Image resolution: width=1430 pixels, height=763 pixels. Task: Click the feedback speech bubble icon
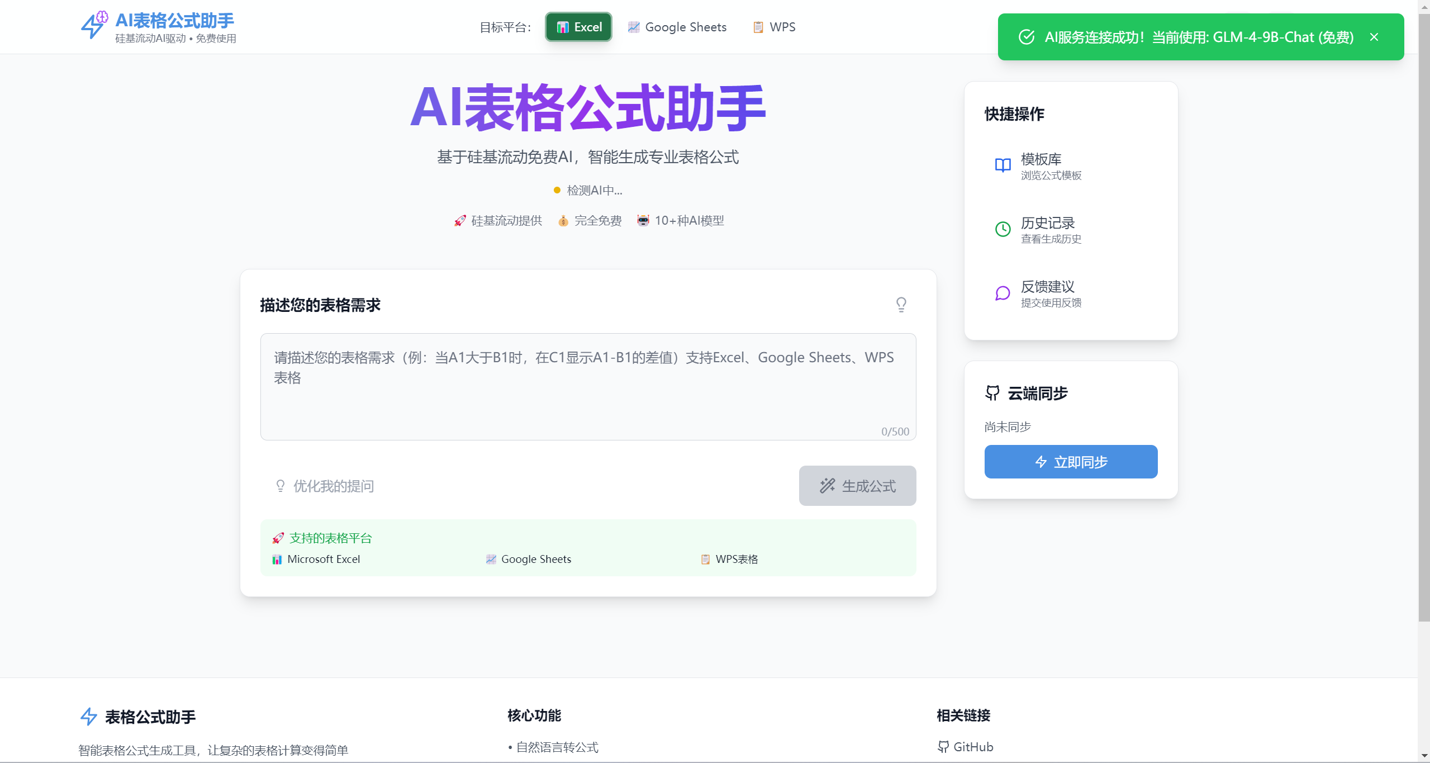[1003, 293]
